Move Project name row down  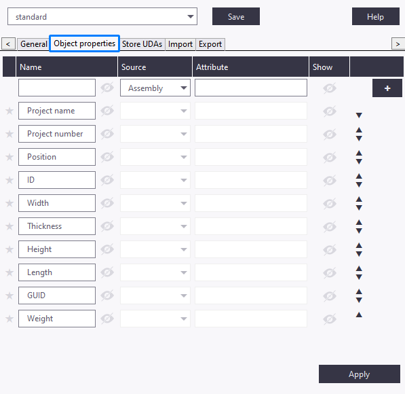359,115
